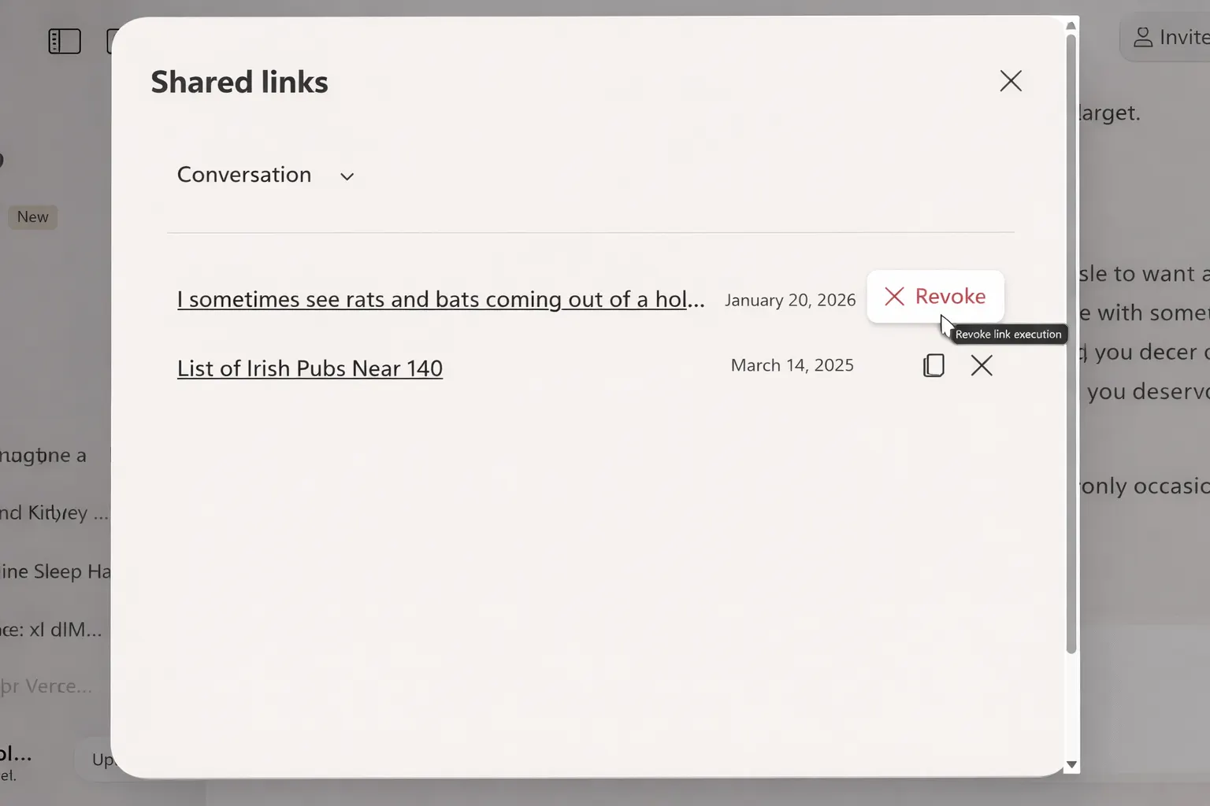Expand the Conversation dropdown chevron
Image resolution: width=1210 pixels, height=806 pixels.
[347, 176]
